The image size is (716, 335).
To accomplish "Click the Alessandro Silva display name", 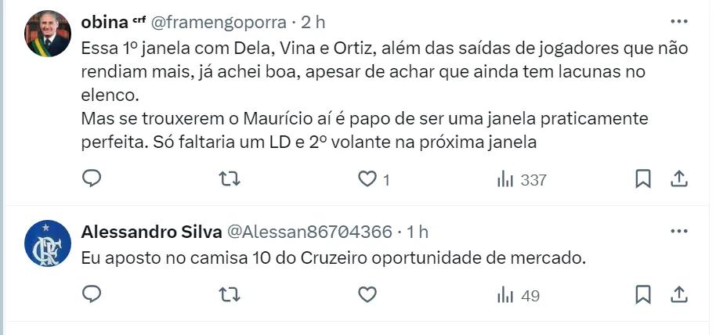I will pyautogui.click(x=151, y=232).
